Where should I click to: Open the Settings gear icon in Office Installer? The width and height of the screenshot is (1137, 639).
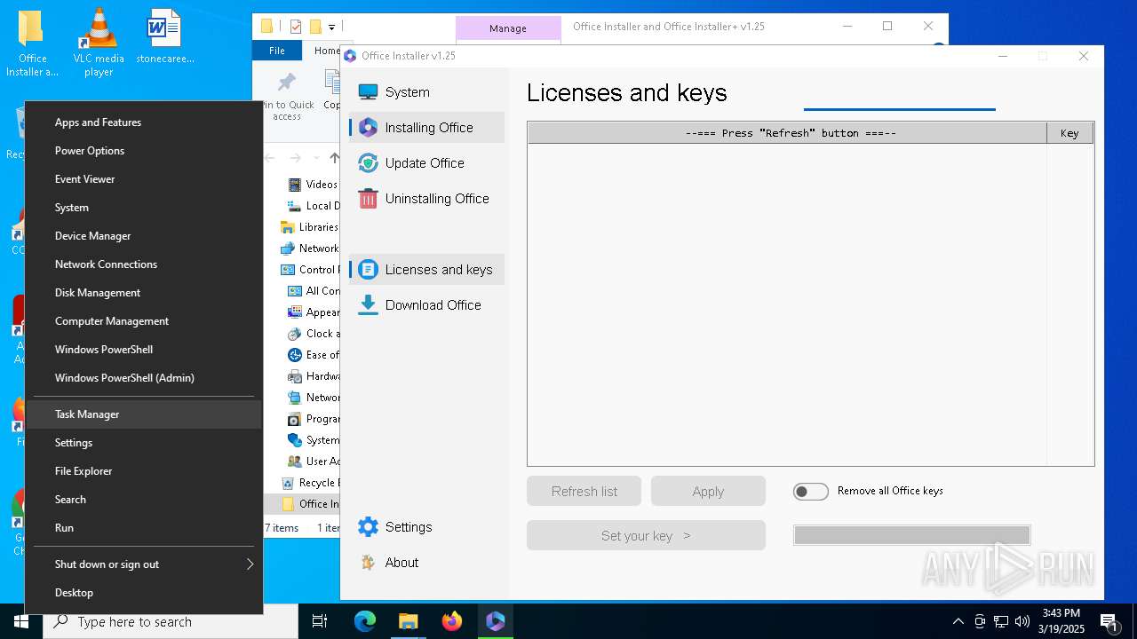(x=368, y=527)
